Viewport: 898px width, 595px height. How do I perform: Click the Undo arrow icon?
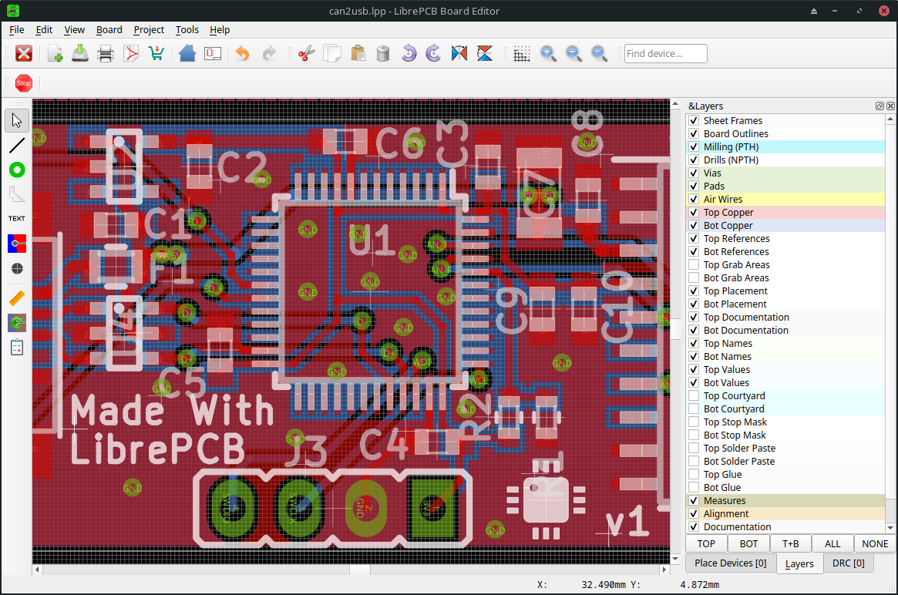click(243, 54)
